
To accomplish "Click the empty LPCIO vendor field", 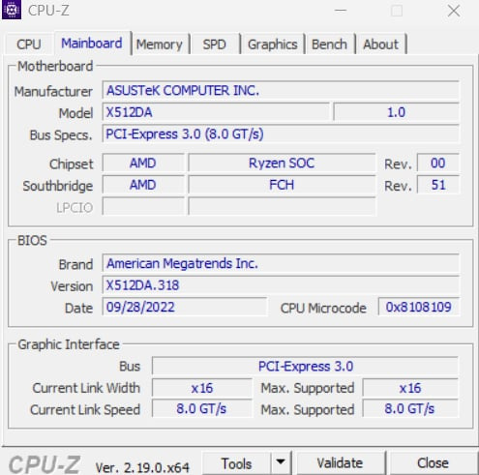I will 143,206.
